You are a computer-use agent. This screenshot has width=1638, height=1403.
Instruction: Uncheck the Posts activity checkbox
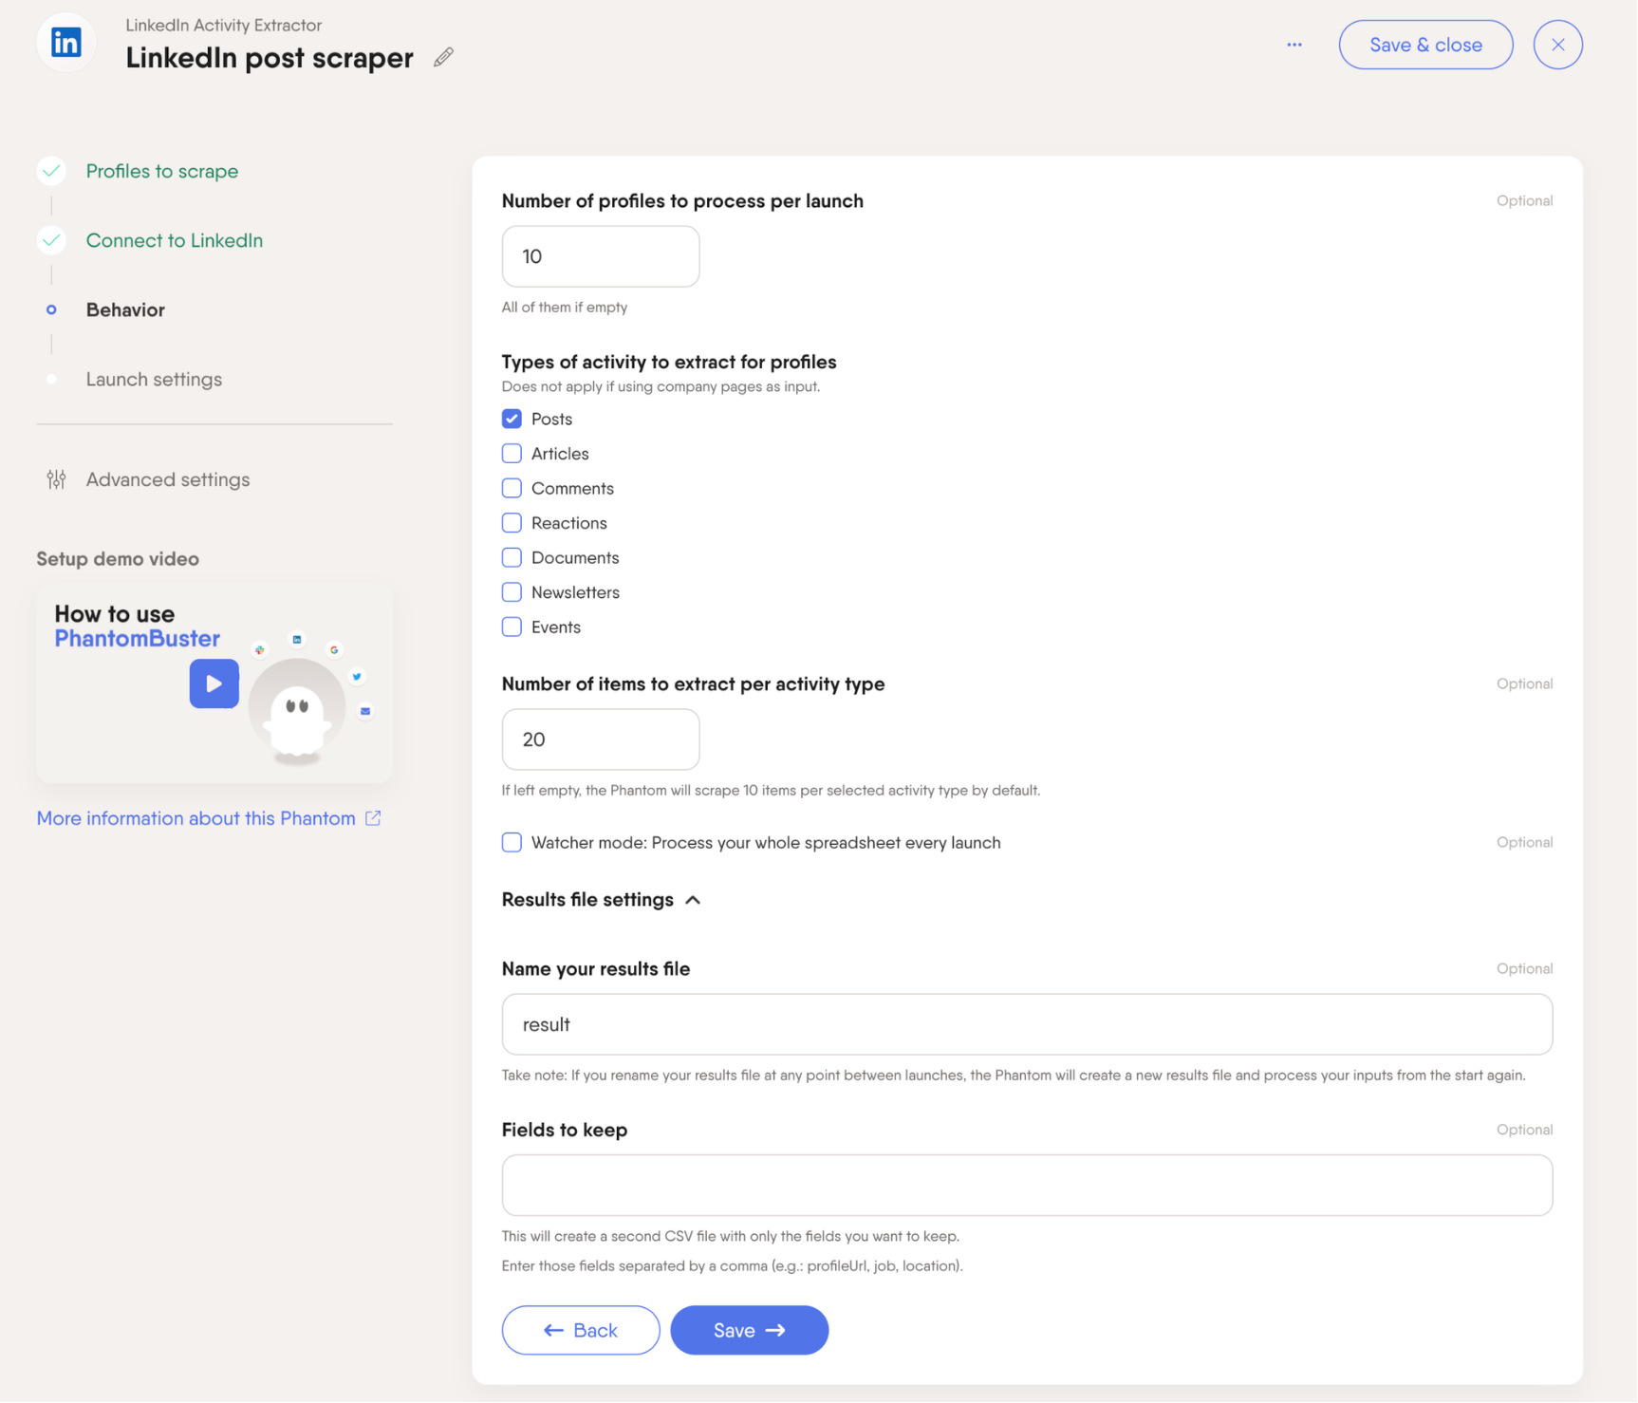[x=512, y=419]
